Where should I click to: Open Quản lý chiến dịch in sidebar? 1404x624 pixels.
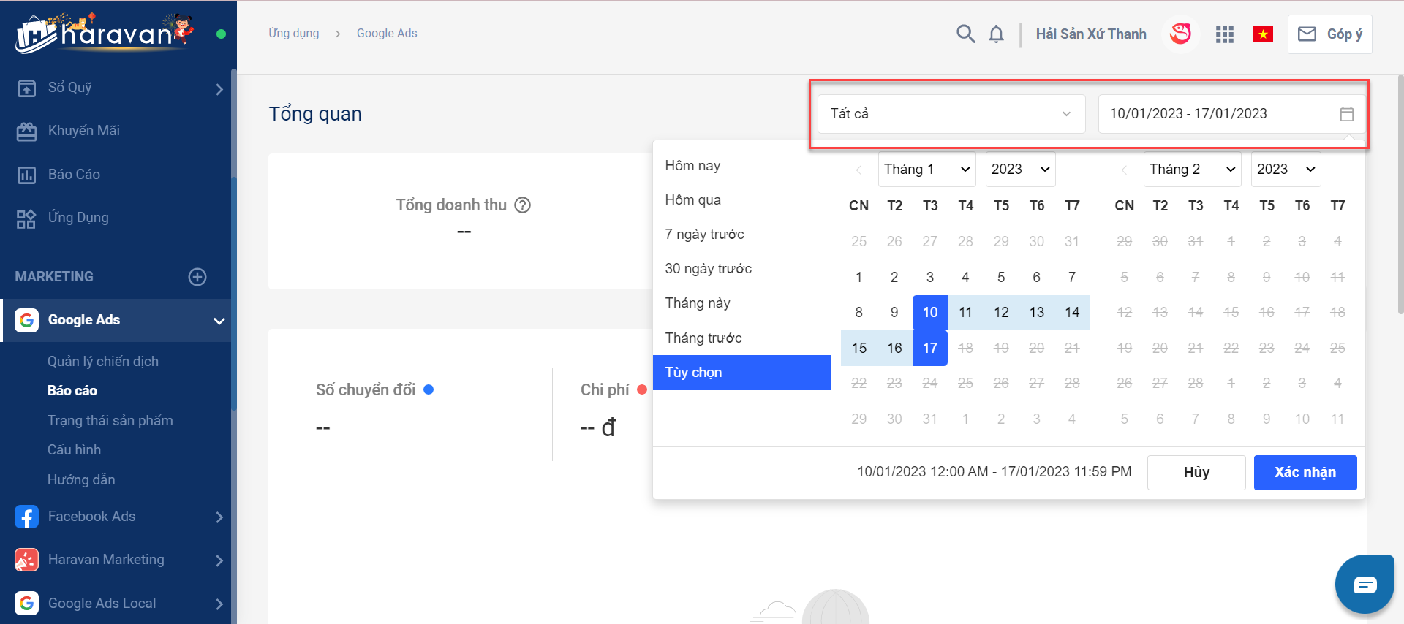103,362
